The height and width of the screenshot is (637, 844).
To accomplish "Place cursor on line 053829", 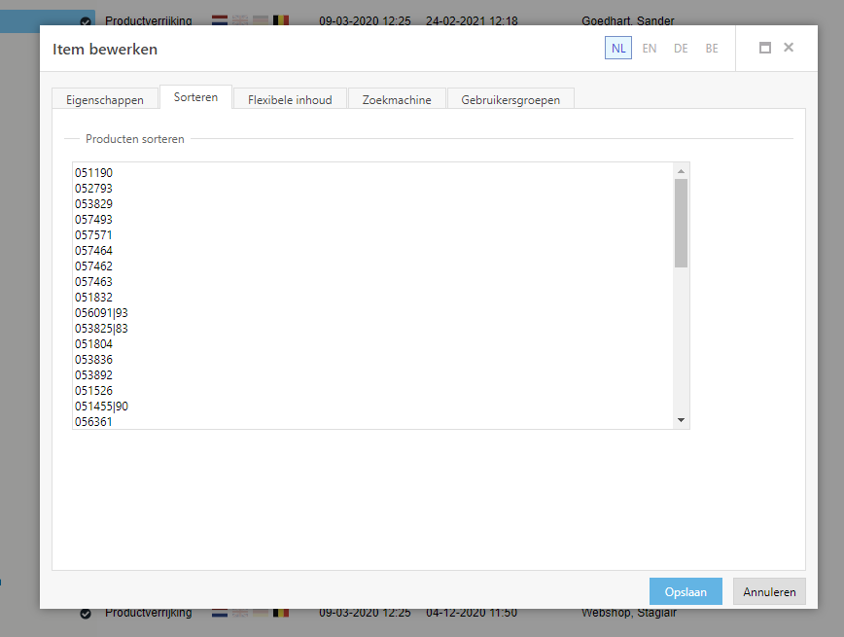I will pyautogui.click(x=93, y=204).
